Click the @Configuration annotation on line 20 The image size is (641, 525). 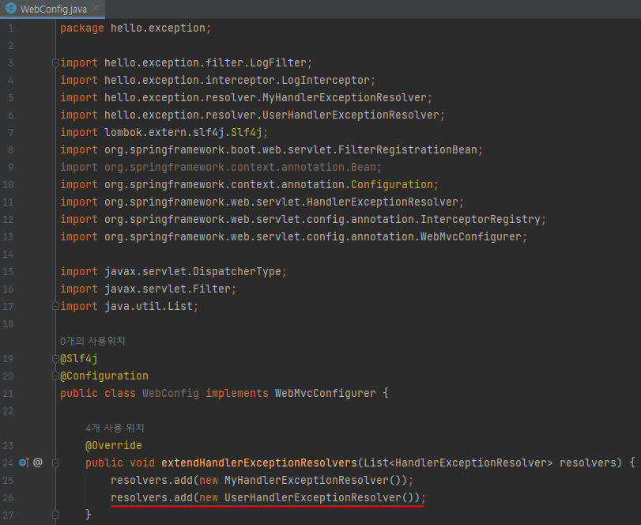point(104,376)
